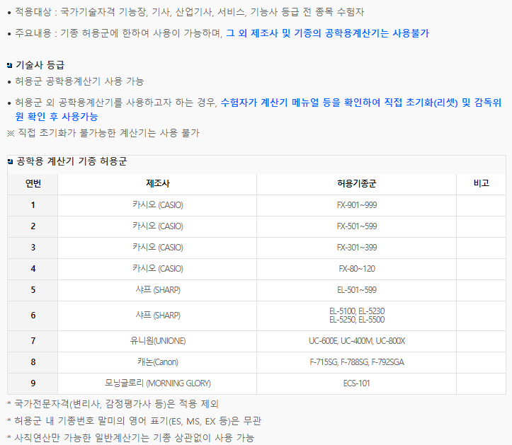Click the '연번' column header
The image size is (512, 445).
pos(33,184)
